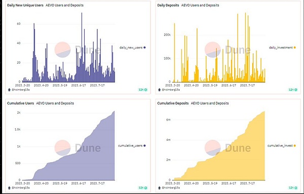
Task: Toggle the cumulative_invest legend series
Action: coord(282,145)
